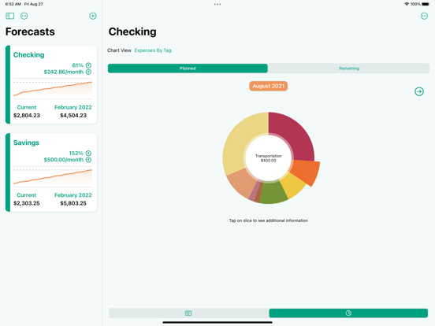Open the Checking forecast card

click(51, 84)
